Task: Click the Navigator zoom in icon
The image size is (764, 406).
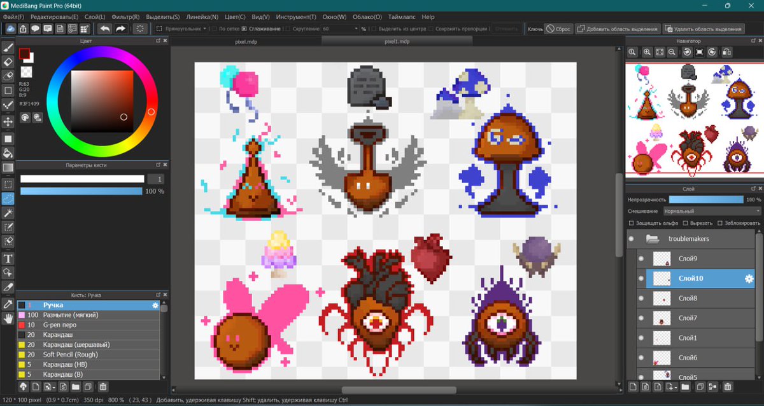Action: [647, 52]
